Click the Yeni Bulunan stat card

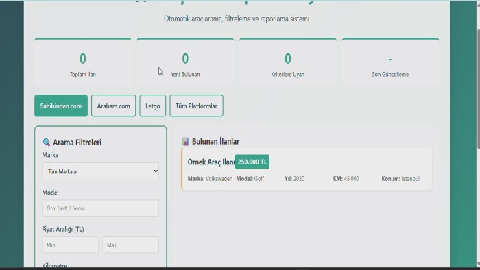(185, 62)
